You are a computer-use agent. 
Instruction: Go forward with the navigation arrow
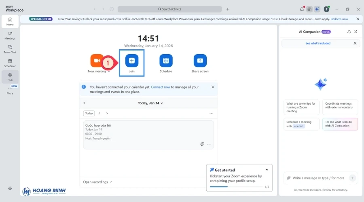click(103, 9)
